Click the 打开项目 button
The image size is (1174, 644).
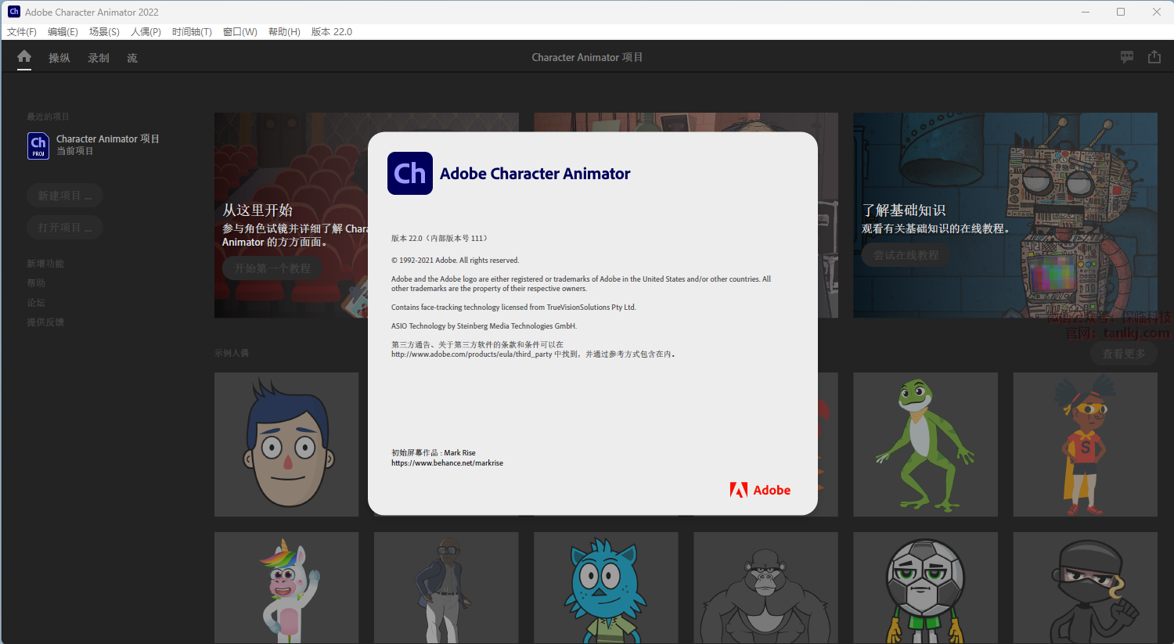coord(65,228)
